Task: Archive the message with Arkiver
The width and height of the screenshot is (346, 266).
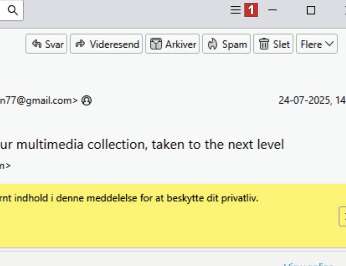Action: [173, 44]
